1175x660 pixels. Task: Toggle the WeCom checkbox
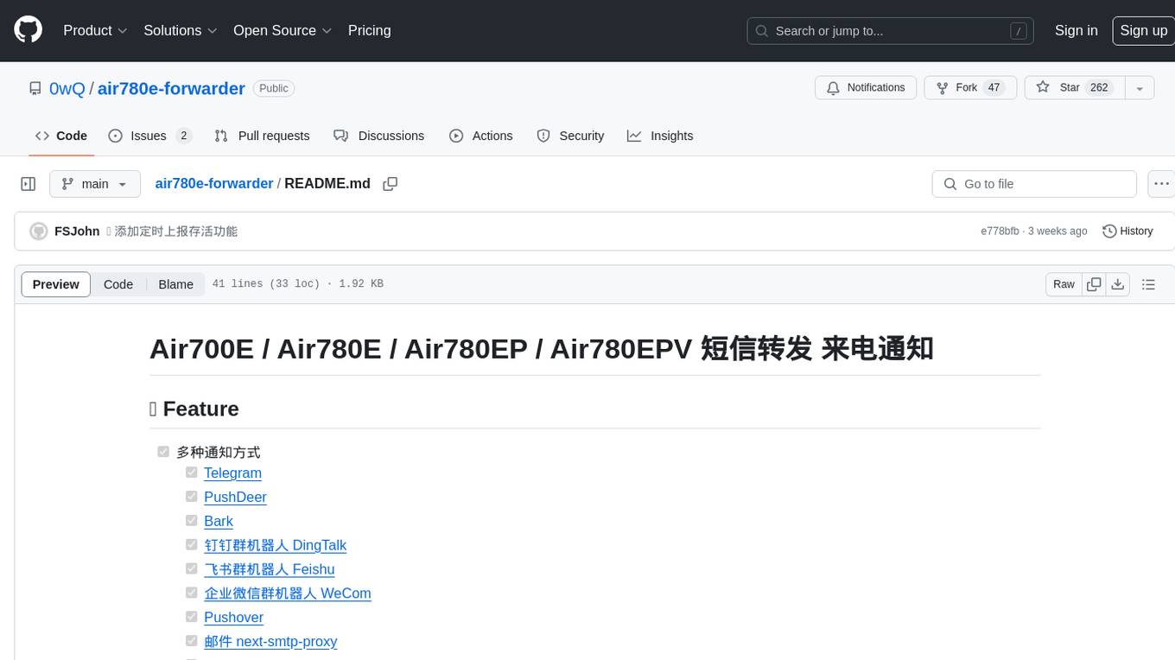tap(192, 593)
